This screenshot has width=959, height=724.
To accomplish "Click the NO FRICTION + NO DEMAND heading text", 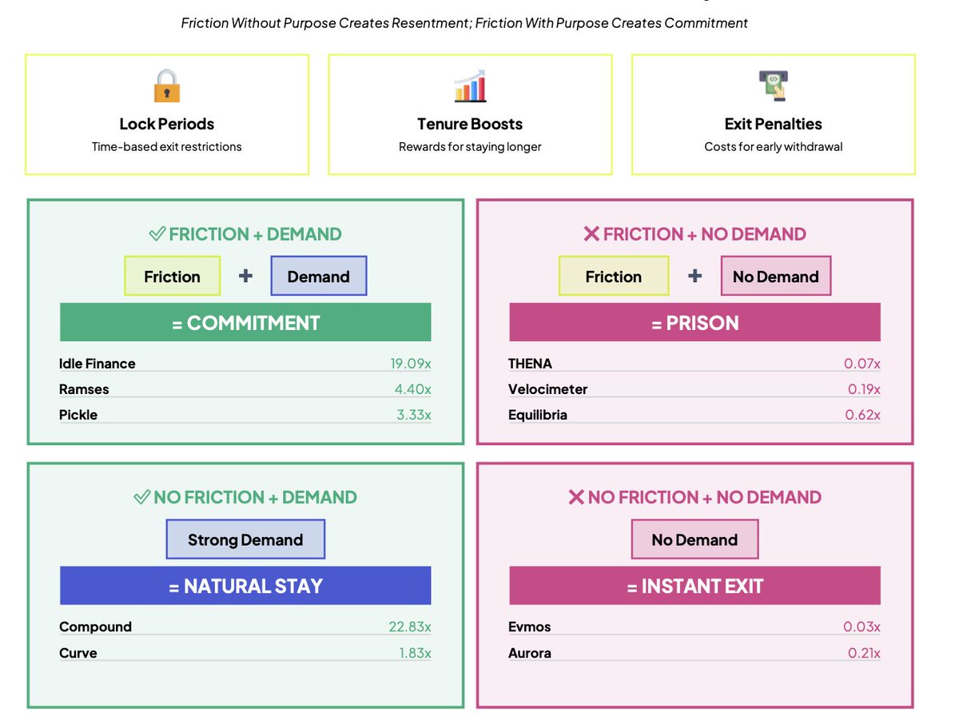I will 705,497.
